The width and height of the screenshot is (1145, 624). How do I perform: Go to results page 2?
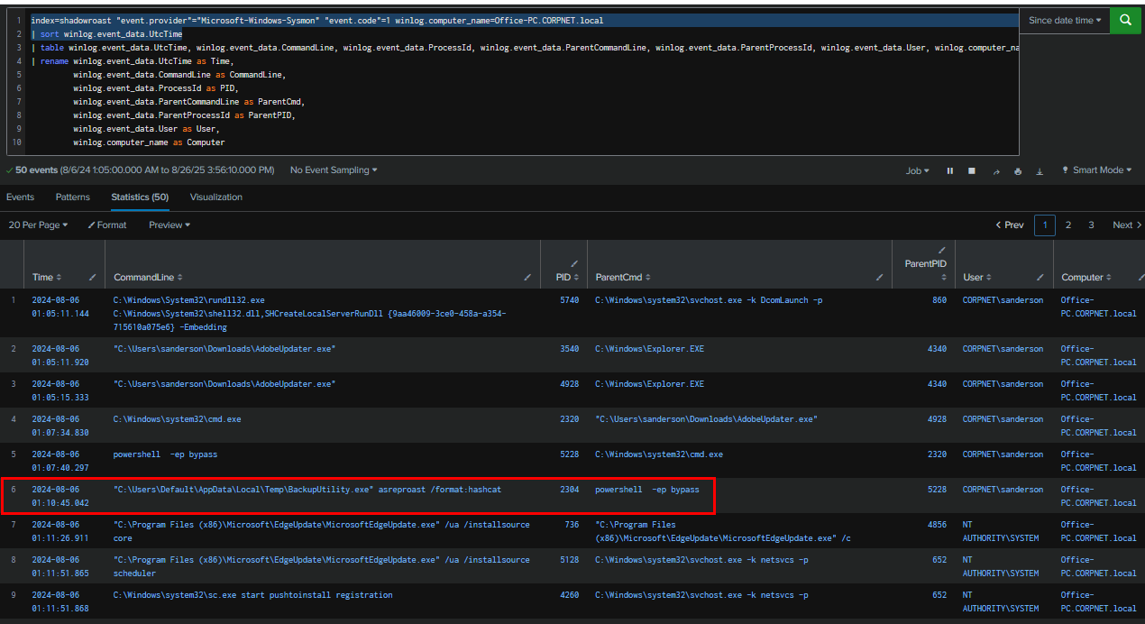coord(1068,225)
